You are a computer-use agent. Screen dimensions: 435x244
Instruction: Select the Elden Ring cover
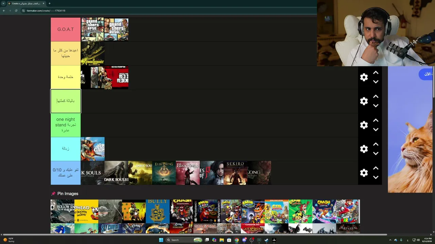164,173
